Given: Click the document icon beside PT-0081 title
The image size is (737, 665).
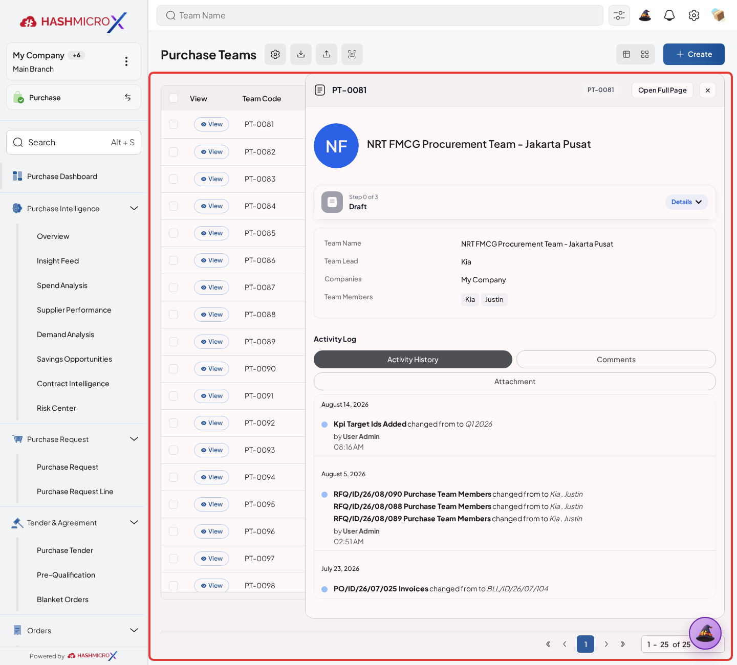Looking at the screenshot, I should [x=320, y=90].
